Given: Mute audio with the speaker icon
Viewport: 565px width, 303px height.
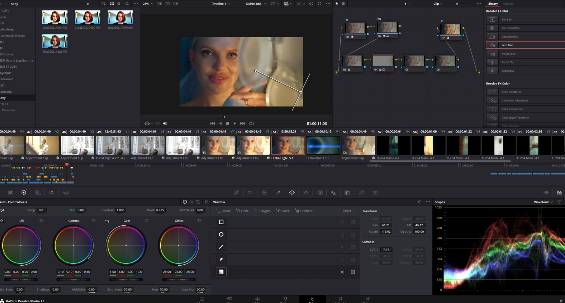Looking at the screenshot, I should click(x=165, y=124).
